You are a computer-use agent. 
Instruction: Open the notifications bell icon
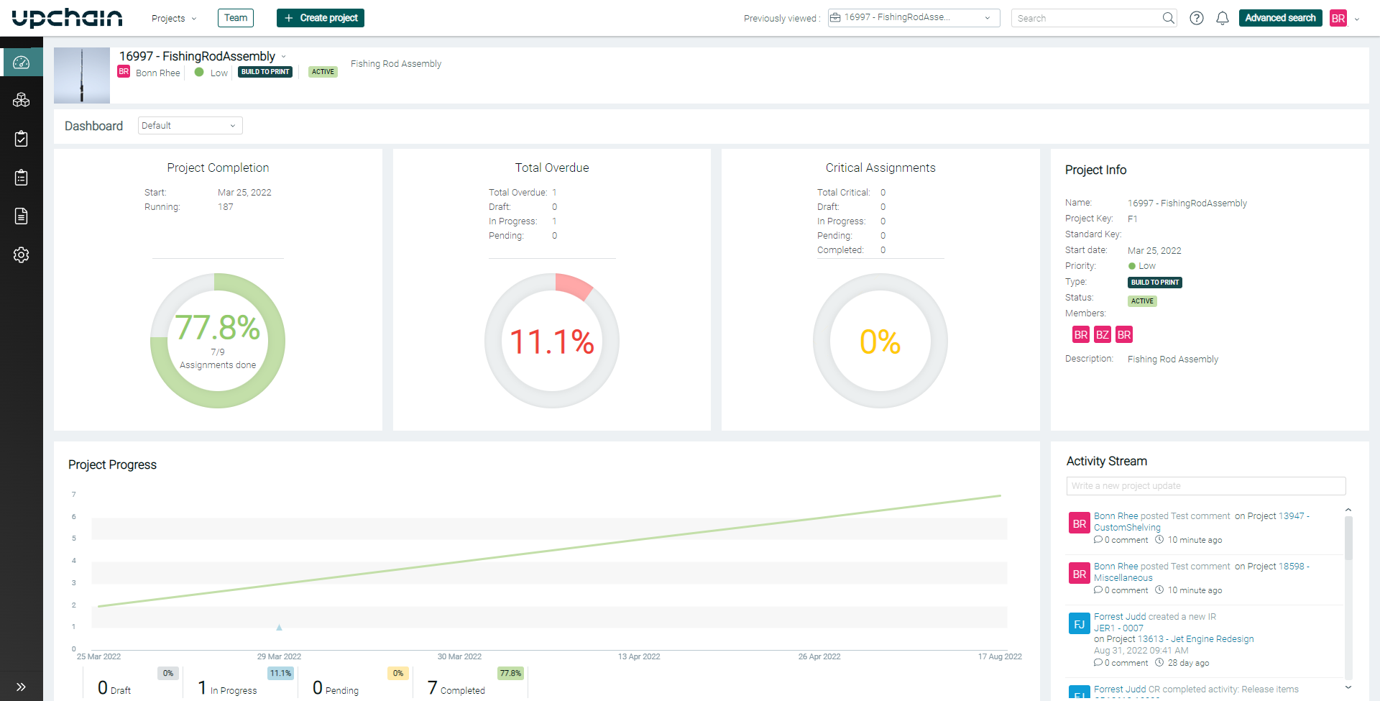1223,18
